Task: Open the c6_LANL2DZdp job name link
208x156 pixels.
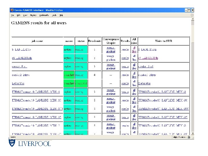Action: [22, 58]
